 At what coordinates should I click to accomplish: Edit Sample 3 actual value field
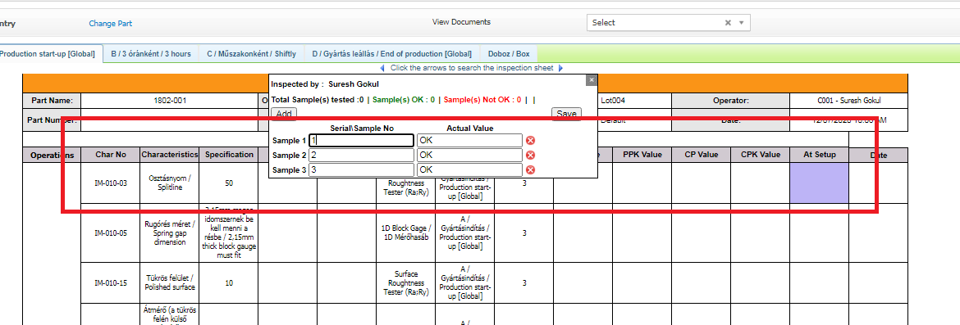click(x=469, y=169)
